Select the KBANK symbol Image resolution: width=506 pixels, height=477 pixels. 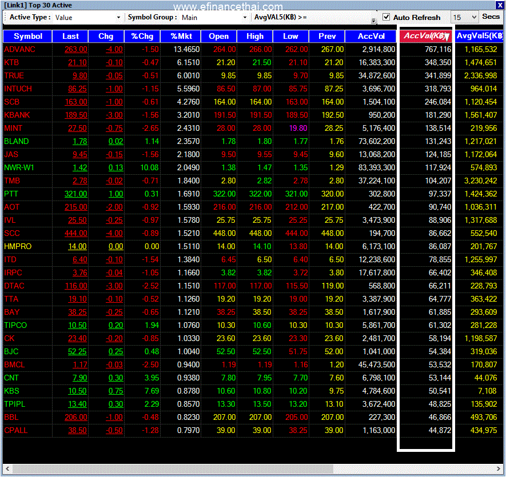click(x=17, y=115)
